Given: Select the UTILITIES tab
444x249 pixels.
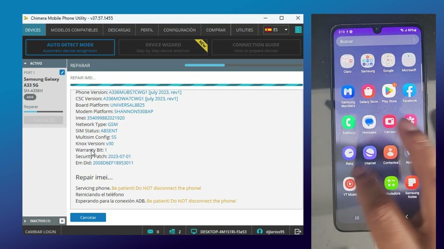Looking at the screenshot, I should click(245, 30).
